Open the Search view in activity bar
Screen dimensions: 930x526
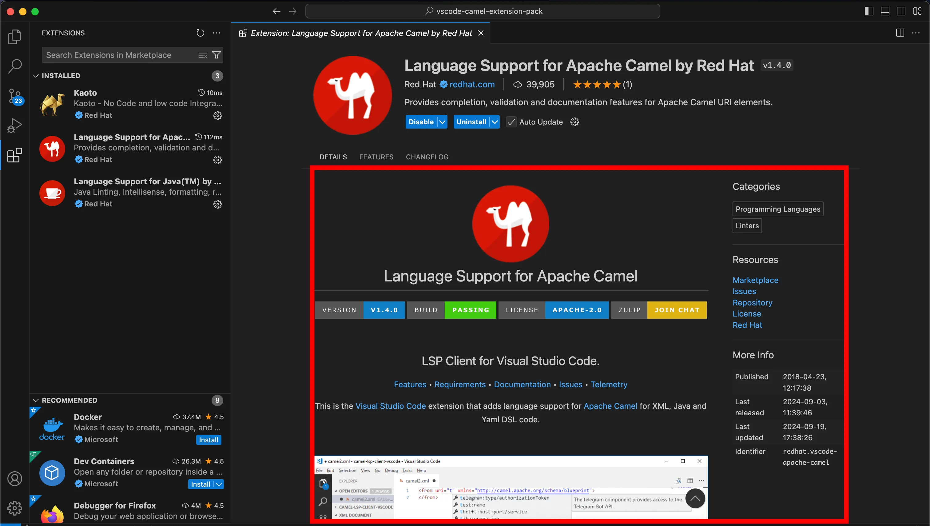coord(14,66)
